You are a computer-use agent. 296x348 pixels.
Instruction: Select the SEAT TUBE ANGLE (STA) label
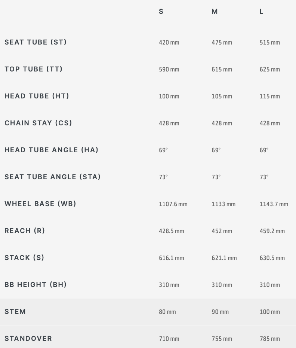point(52,177)
